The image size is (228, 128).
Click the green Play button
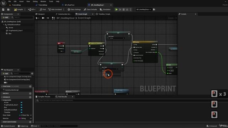pos(116,10)
